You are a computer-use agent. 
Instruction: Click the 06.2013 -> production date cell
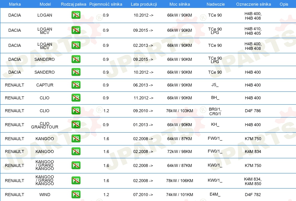(x=143, y=85)
